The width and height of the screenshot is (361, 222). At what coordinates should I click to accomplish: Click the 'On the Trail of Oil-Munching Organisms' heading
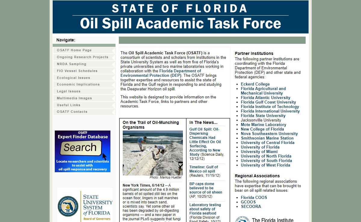pyautogui.click(x=151, y=125)
